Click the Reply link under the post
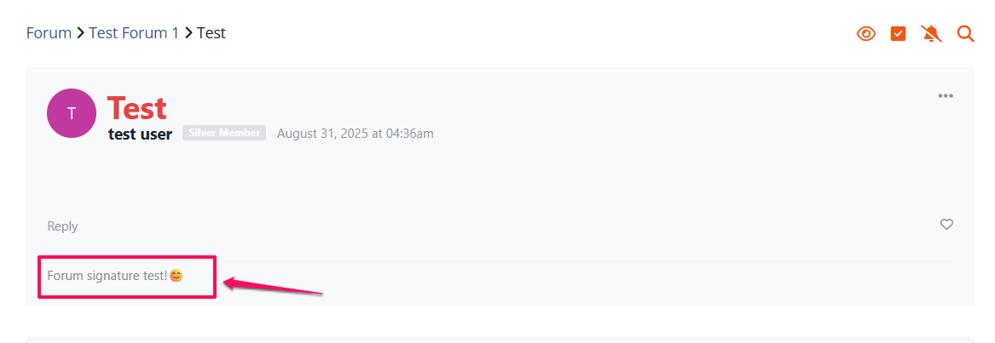 (62, 226)
